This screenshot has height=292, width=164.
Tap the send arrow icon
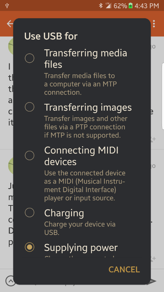[x=153, y=281]
